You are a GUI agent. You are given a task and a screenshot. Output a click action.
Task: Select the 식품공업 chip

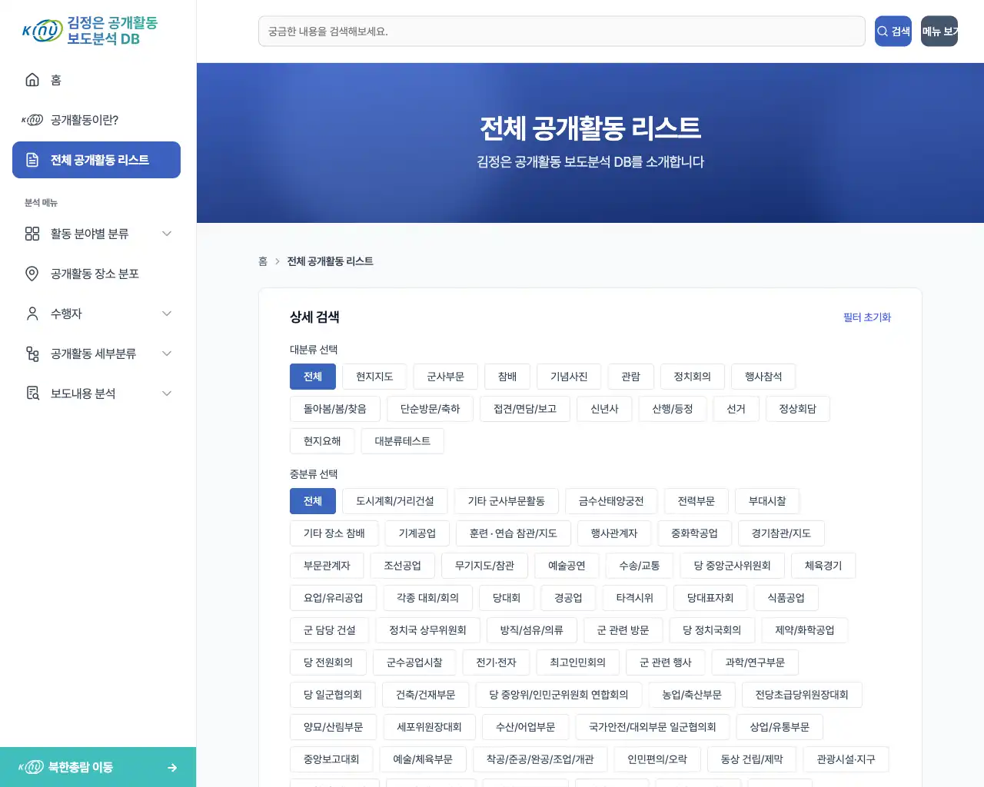coord(786,598)
